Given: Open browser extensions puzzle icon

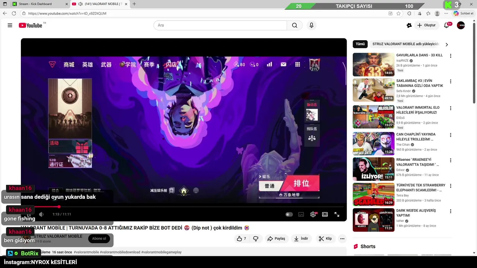Looking at the screenshot, I should click(x=409, y=13).
